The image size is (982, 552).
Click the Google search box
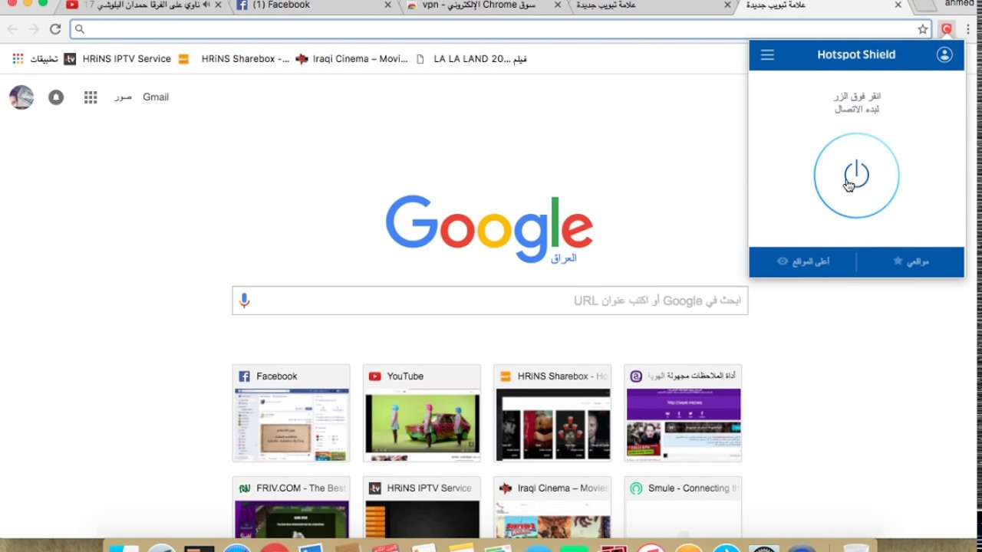tap(490, 301)
